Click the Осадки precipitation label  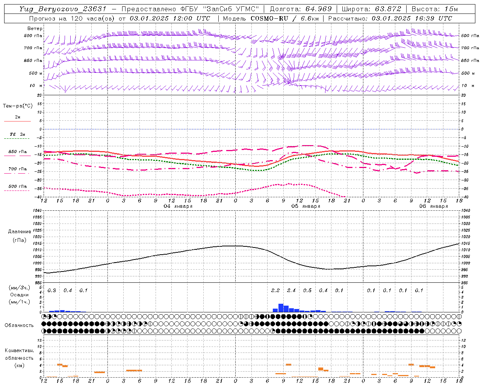(x=19, y=295)
